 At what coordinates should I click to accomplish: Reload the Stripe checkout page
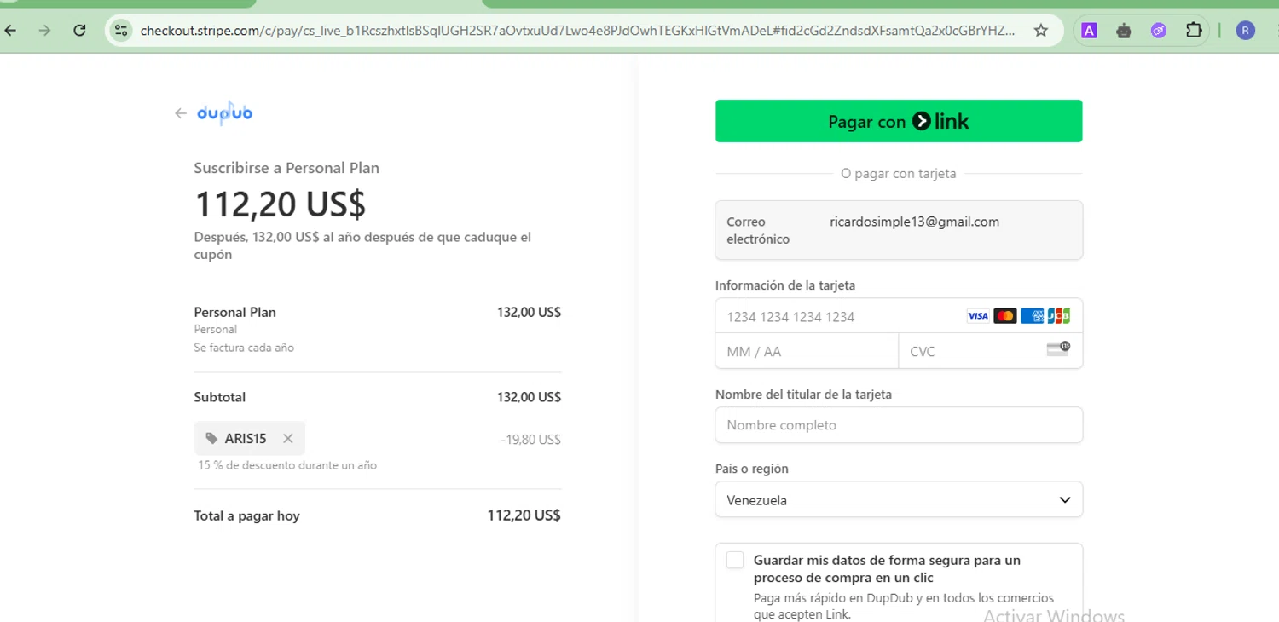79,31
